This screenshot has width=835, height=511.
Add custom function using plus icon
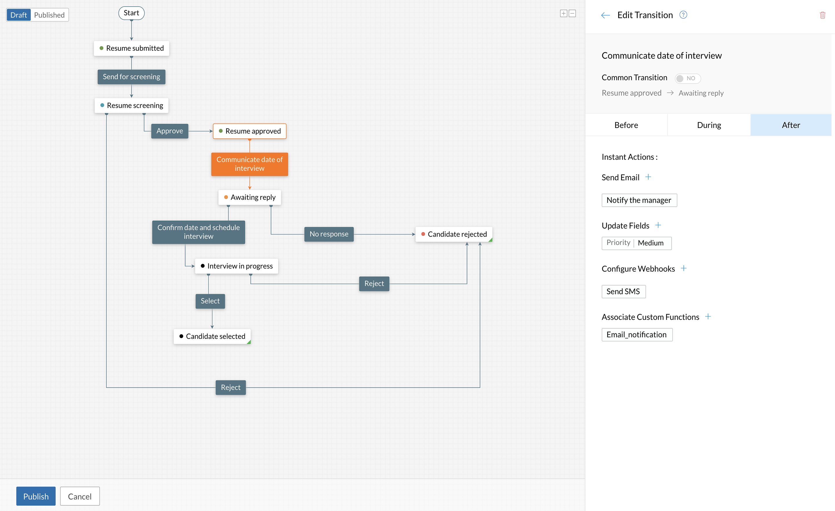click(708, 317)
